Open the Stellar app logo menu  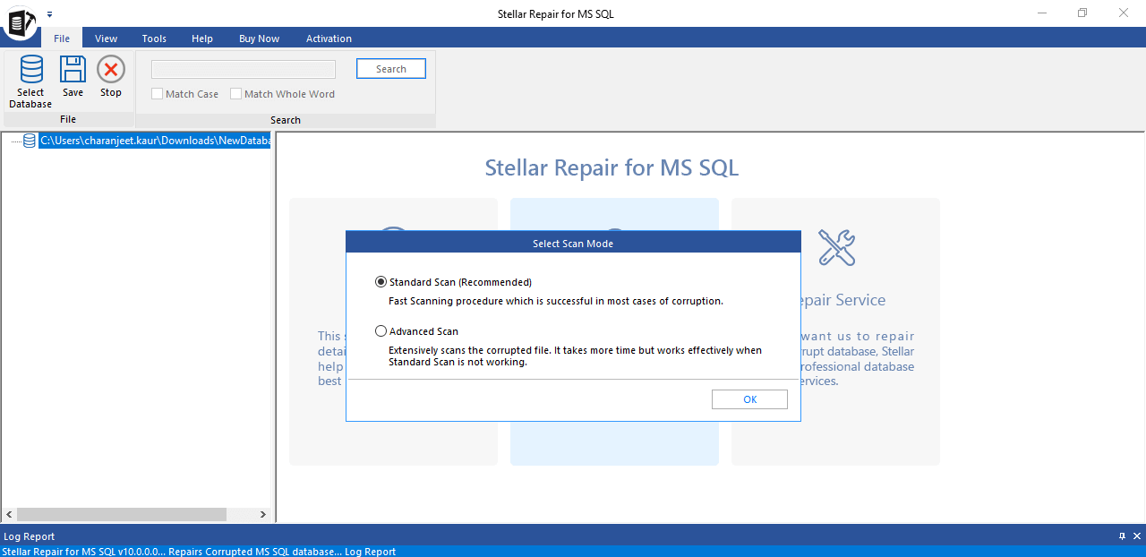pyautogui.click(x=19, y=21)
